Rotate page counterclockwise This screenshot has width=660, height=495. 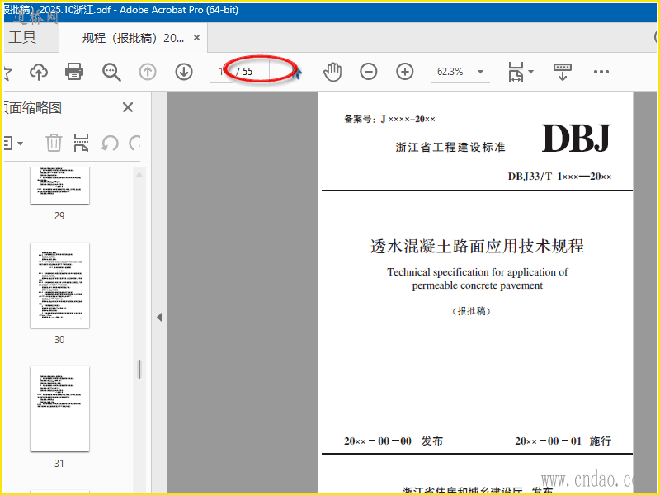pos(110,144)
